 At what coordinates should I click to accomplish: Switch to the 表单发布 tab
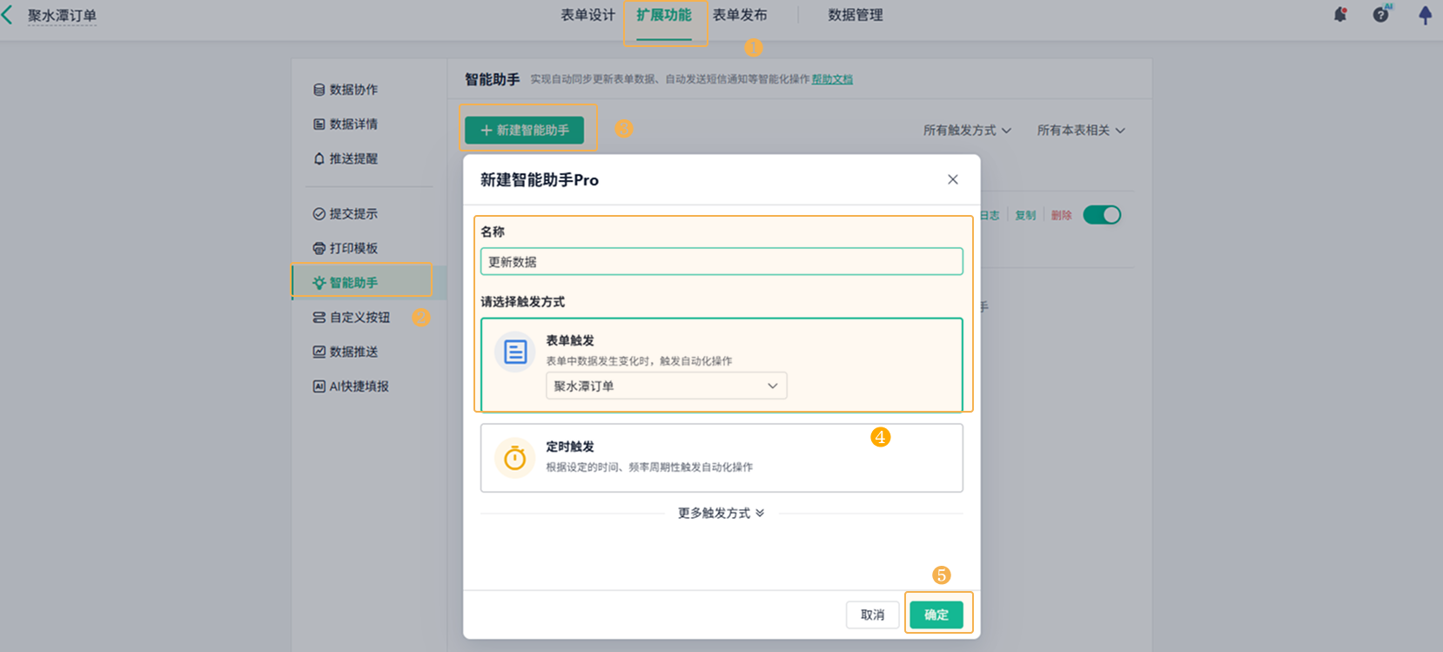click(x=740, y=15)
